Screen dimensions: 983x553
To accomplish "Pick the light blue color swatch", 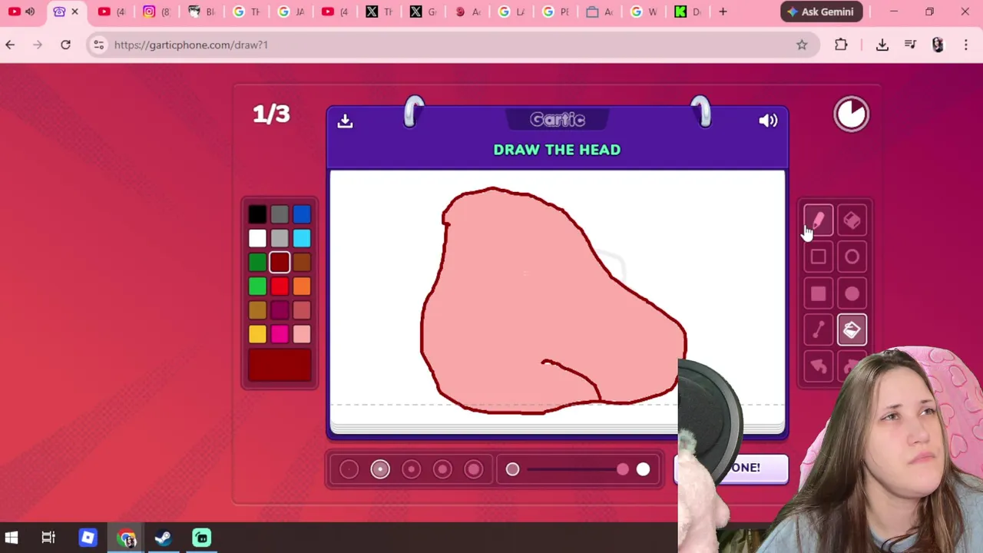I will coord(302,238).
